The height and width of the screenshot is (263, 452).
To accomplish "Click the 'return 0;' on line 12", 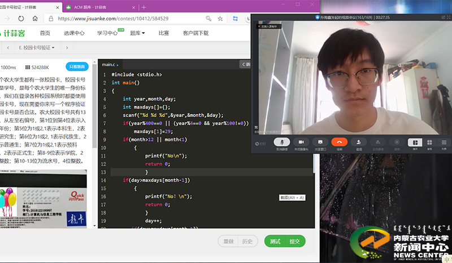I will [158, 164].
